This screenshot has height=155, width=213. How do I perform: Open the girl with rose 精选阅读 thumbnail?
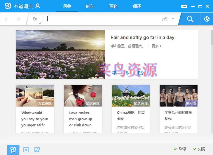tap(83, 96)
